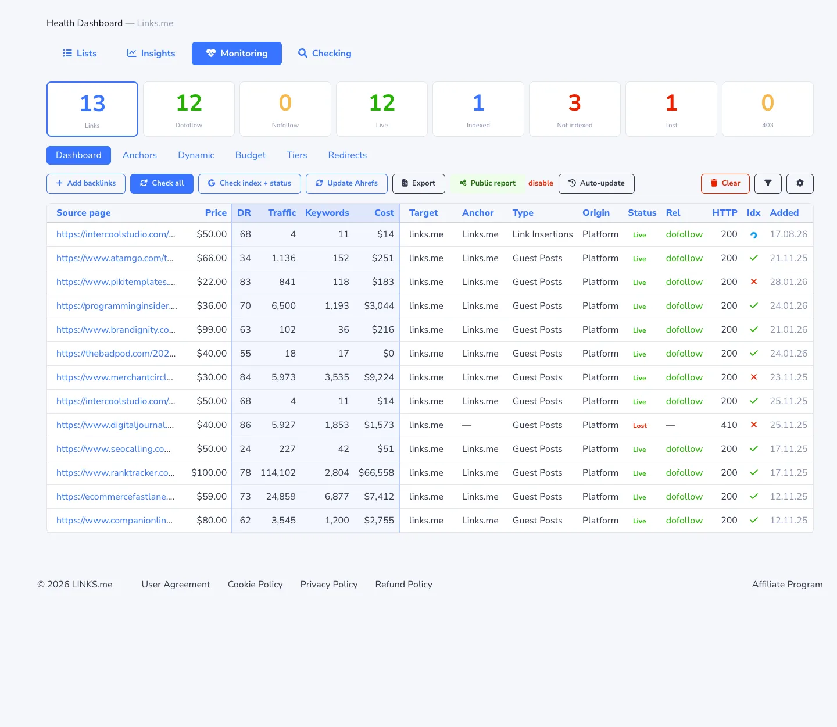This screenshot has height=727, width=837.
Task: Open the Privacy Policy footer link
Action: (x=329, y=585)
